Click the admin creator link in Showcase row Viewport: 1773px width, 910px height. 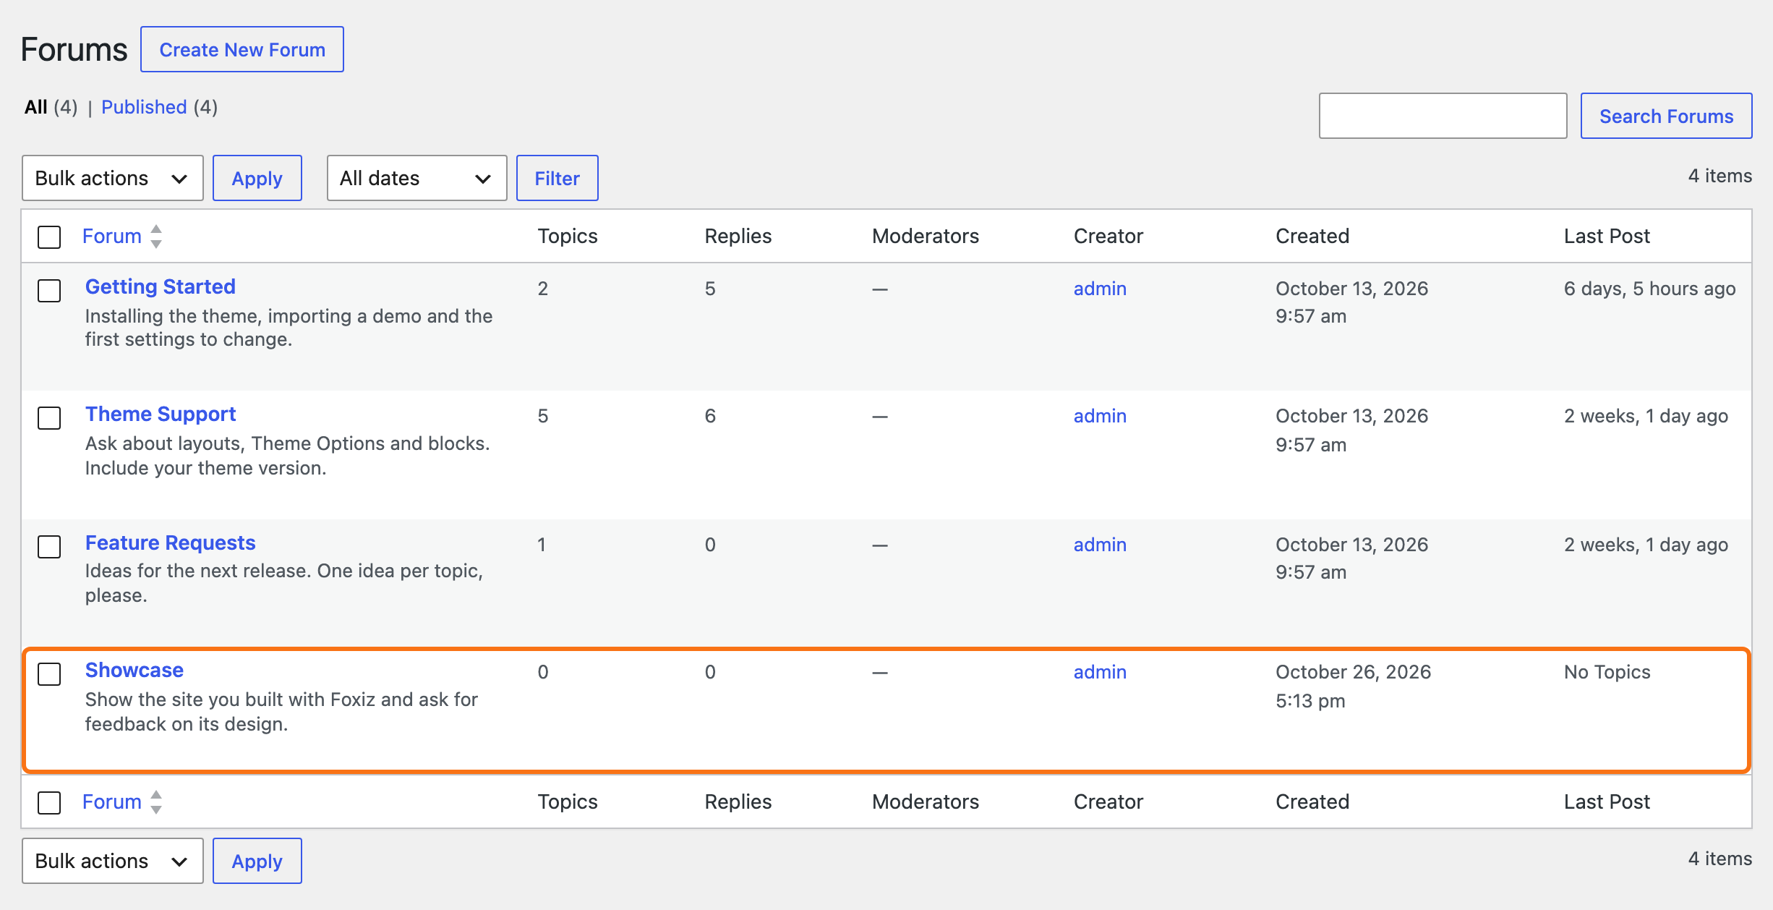[1100, 672]
